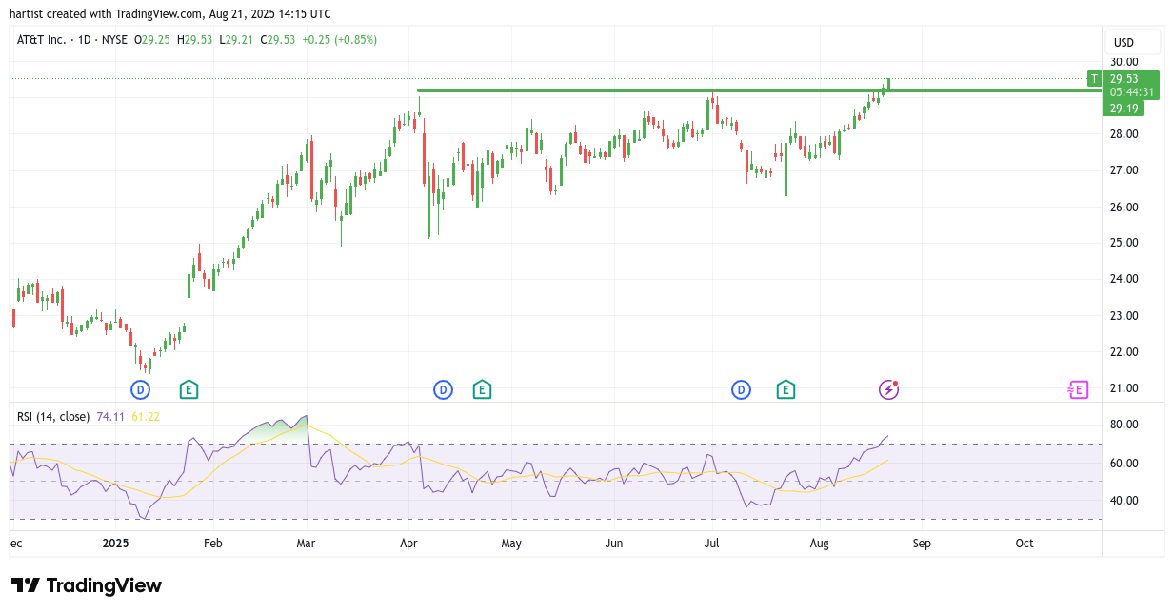Click the Jun label on time axis
The image size is (1174, 614).
click(614, 544)
